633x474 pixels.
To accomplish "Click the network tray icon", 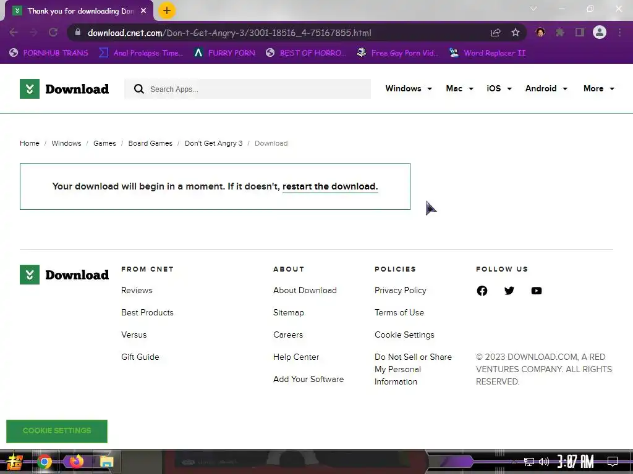I will 529,462.
